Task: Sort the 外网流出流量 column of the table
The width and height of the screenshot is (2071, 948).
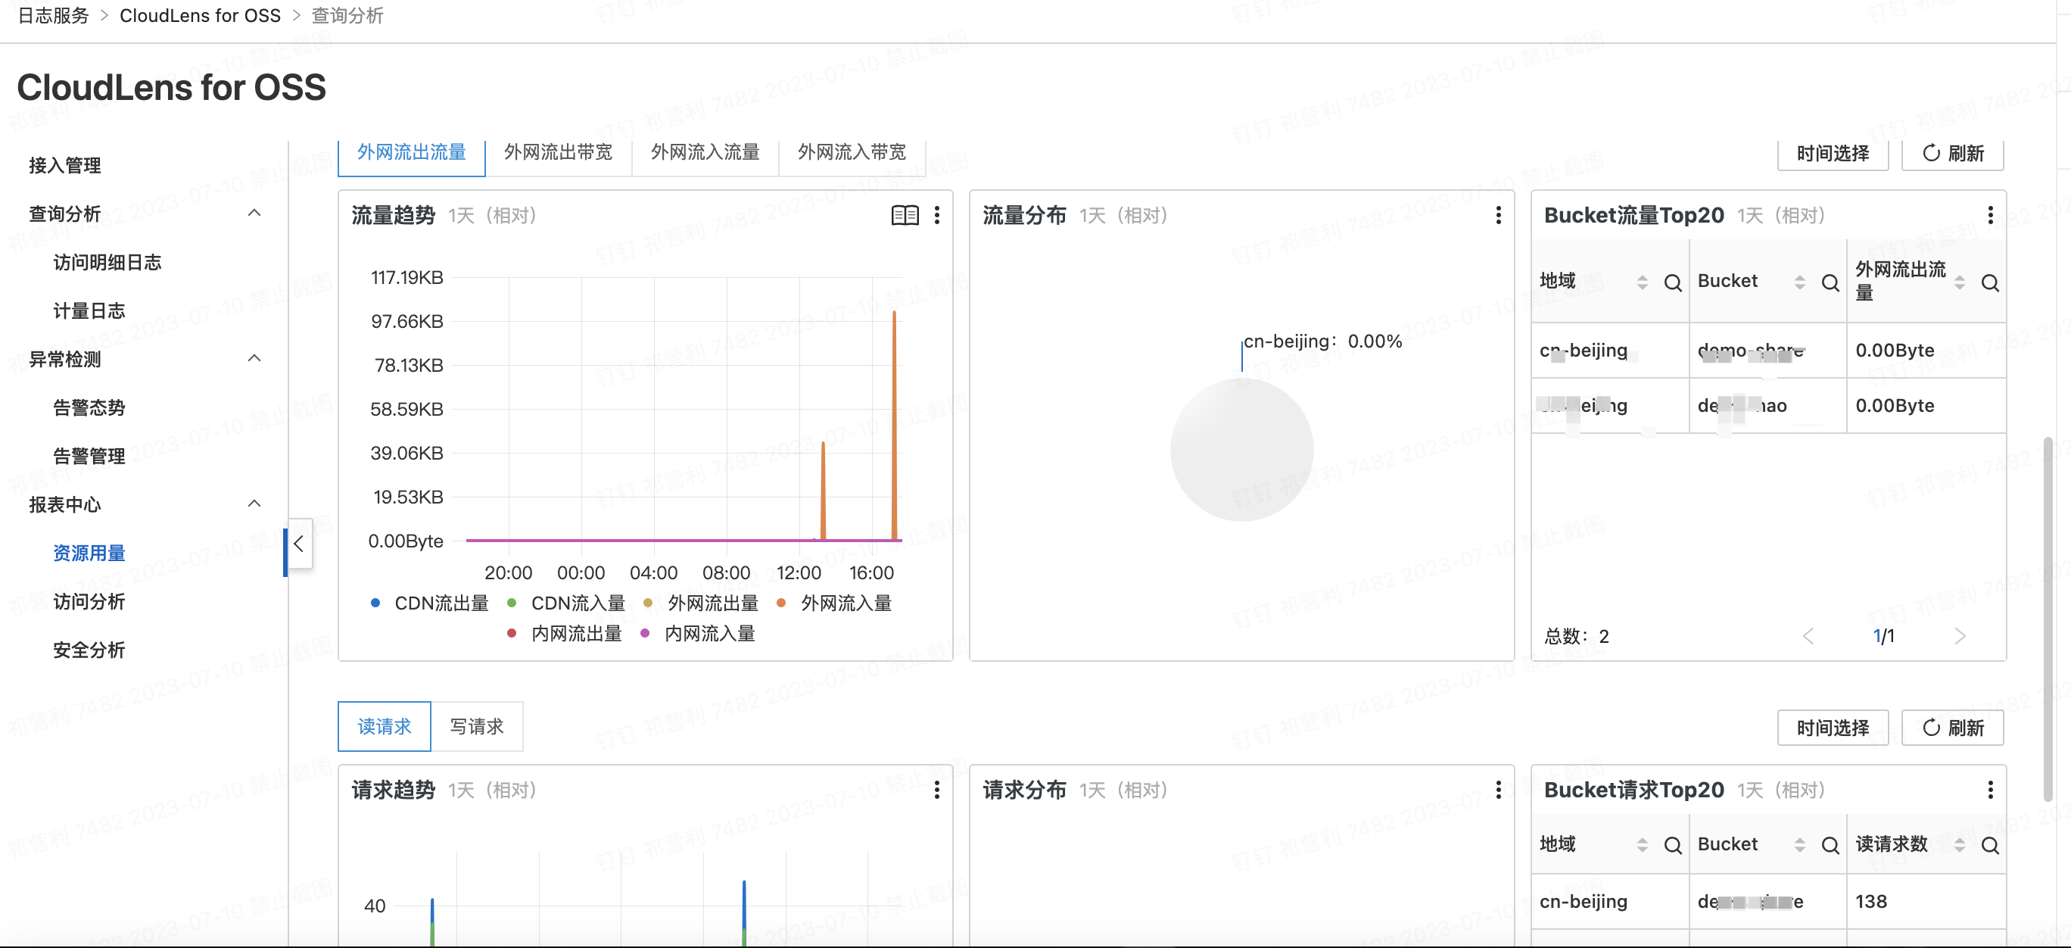Action: tap(1959, 282)
